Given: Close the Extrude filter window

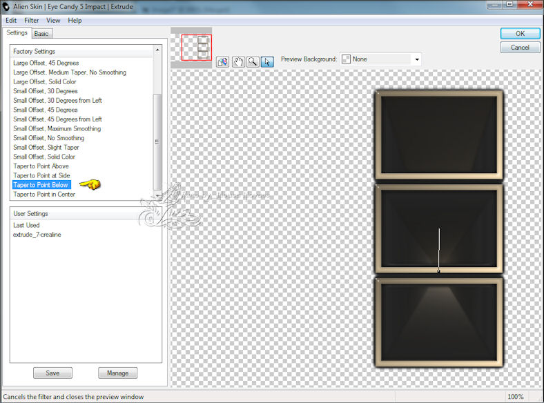Looking at the screenshot, I should (x=530, y=4).
